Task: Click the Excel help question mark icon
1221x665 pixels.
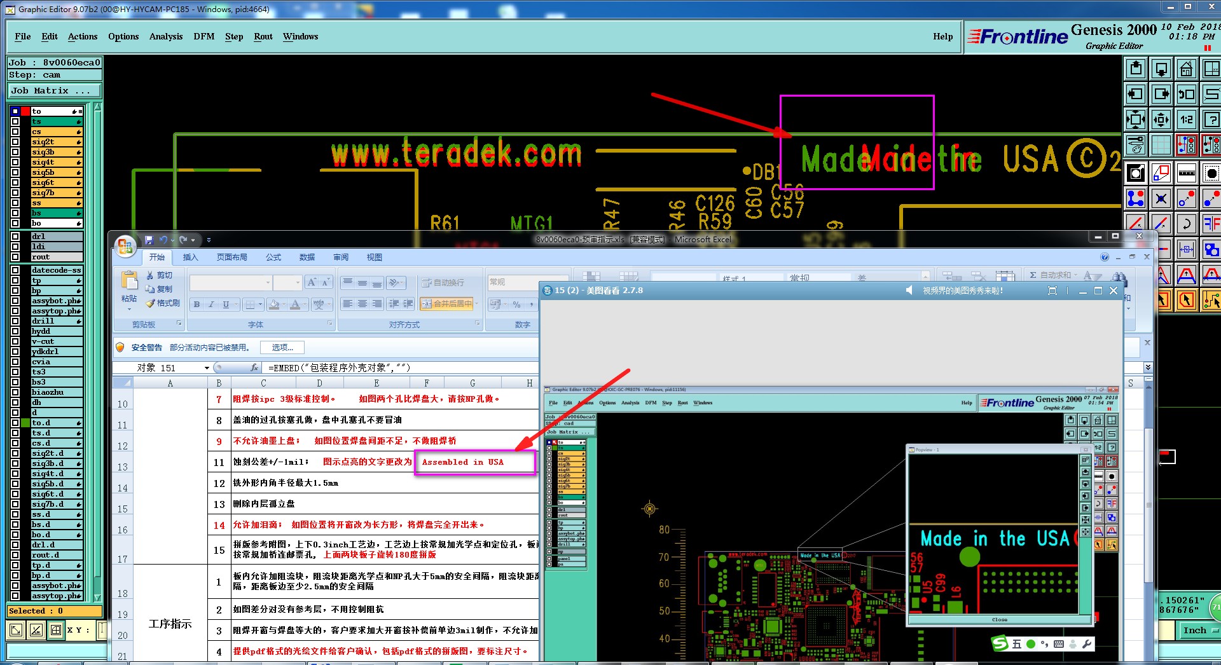Action: point(1105,257)
